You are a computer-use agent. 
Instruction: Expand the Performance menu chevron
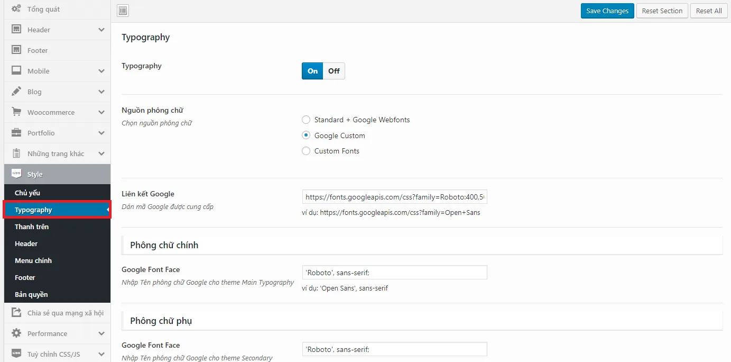pyautogui.click(x=101, y=333)
